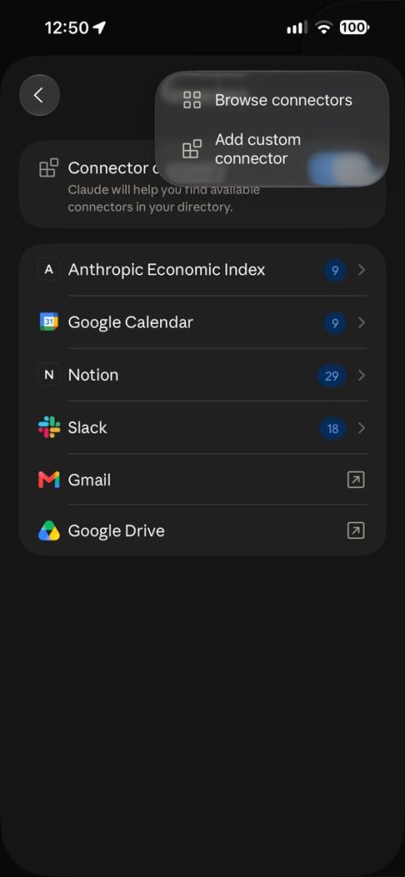Expand Notion row chevron

point(361,375)
